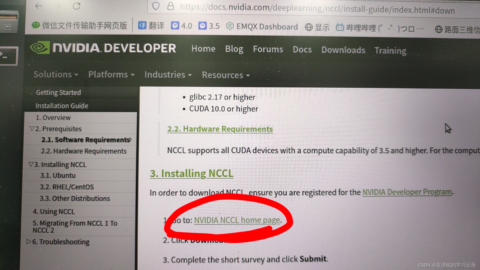Click the 'Complete the short survey' step text

[x=245, y=259]
